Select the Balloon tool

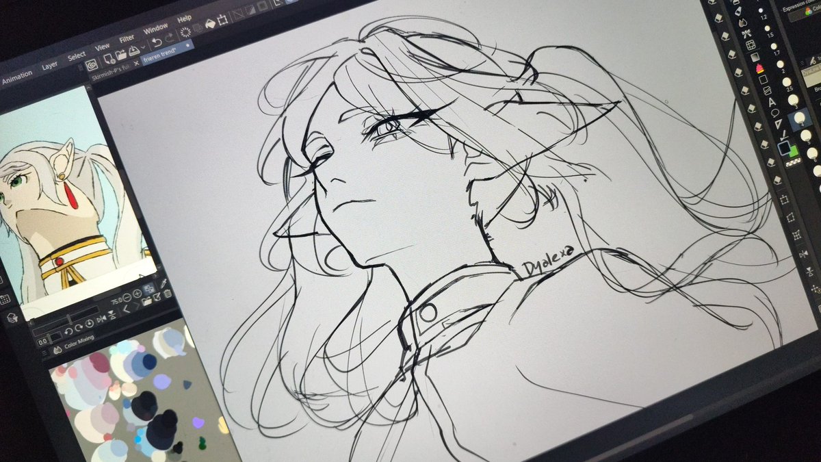(774, 113)
